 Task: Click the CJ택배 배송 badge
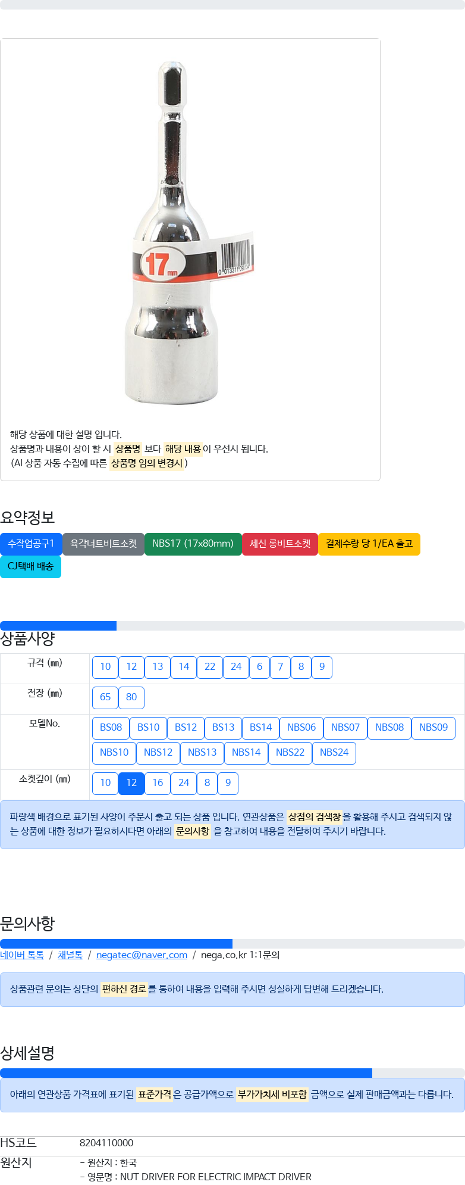click(30, 567)
